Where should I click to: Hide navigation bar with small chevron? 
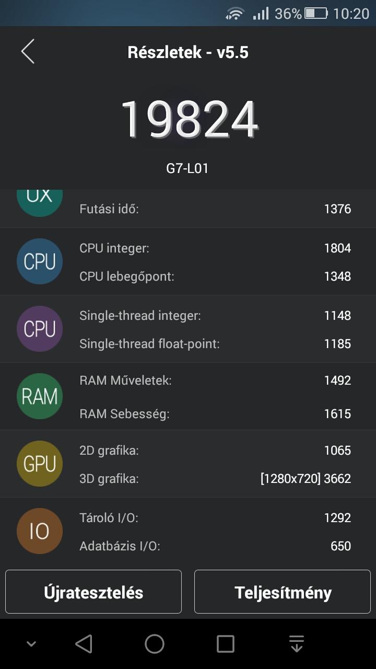[x=31, y=644]
